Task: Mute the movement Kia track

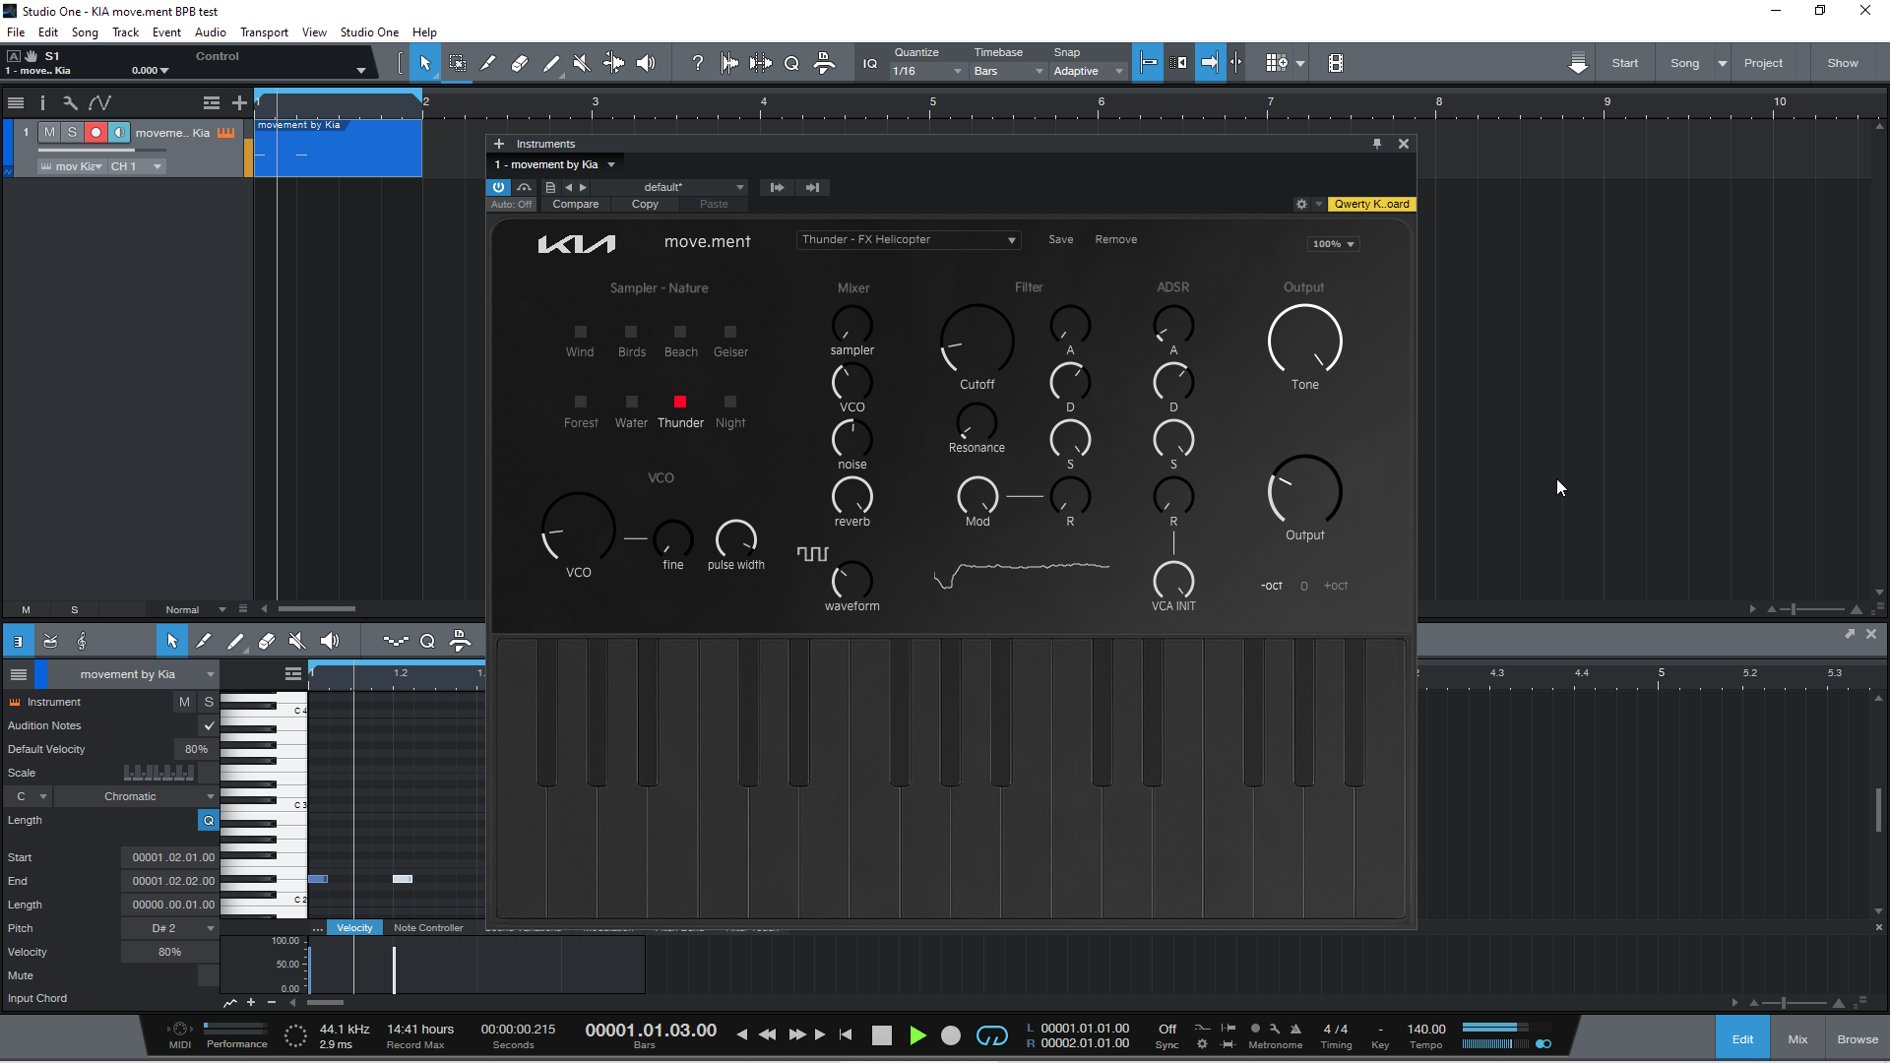Action: tap(49, 132)
